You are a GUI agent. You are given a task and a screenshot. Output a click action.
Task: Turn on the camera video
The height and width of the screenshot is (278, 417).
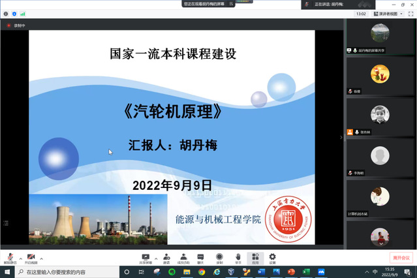[x=31, y=256]
